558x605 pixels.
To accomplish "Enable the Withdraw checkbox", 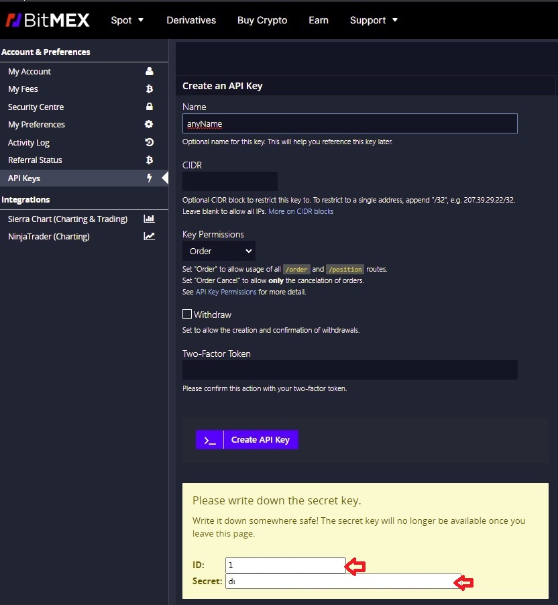I will click(187, 314).
